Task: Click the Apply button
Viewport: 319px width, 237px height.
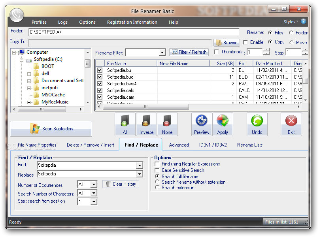Action: tap(223, 124)
